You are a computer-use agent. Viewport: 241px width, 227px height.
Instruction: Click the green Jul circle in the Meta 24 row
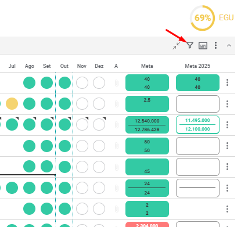12,188
